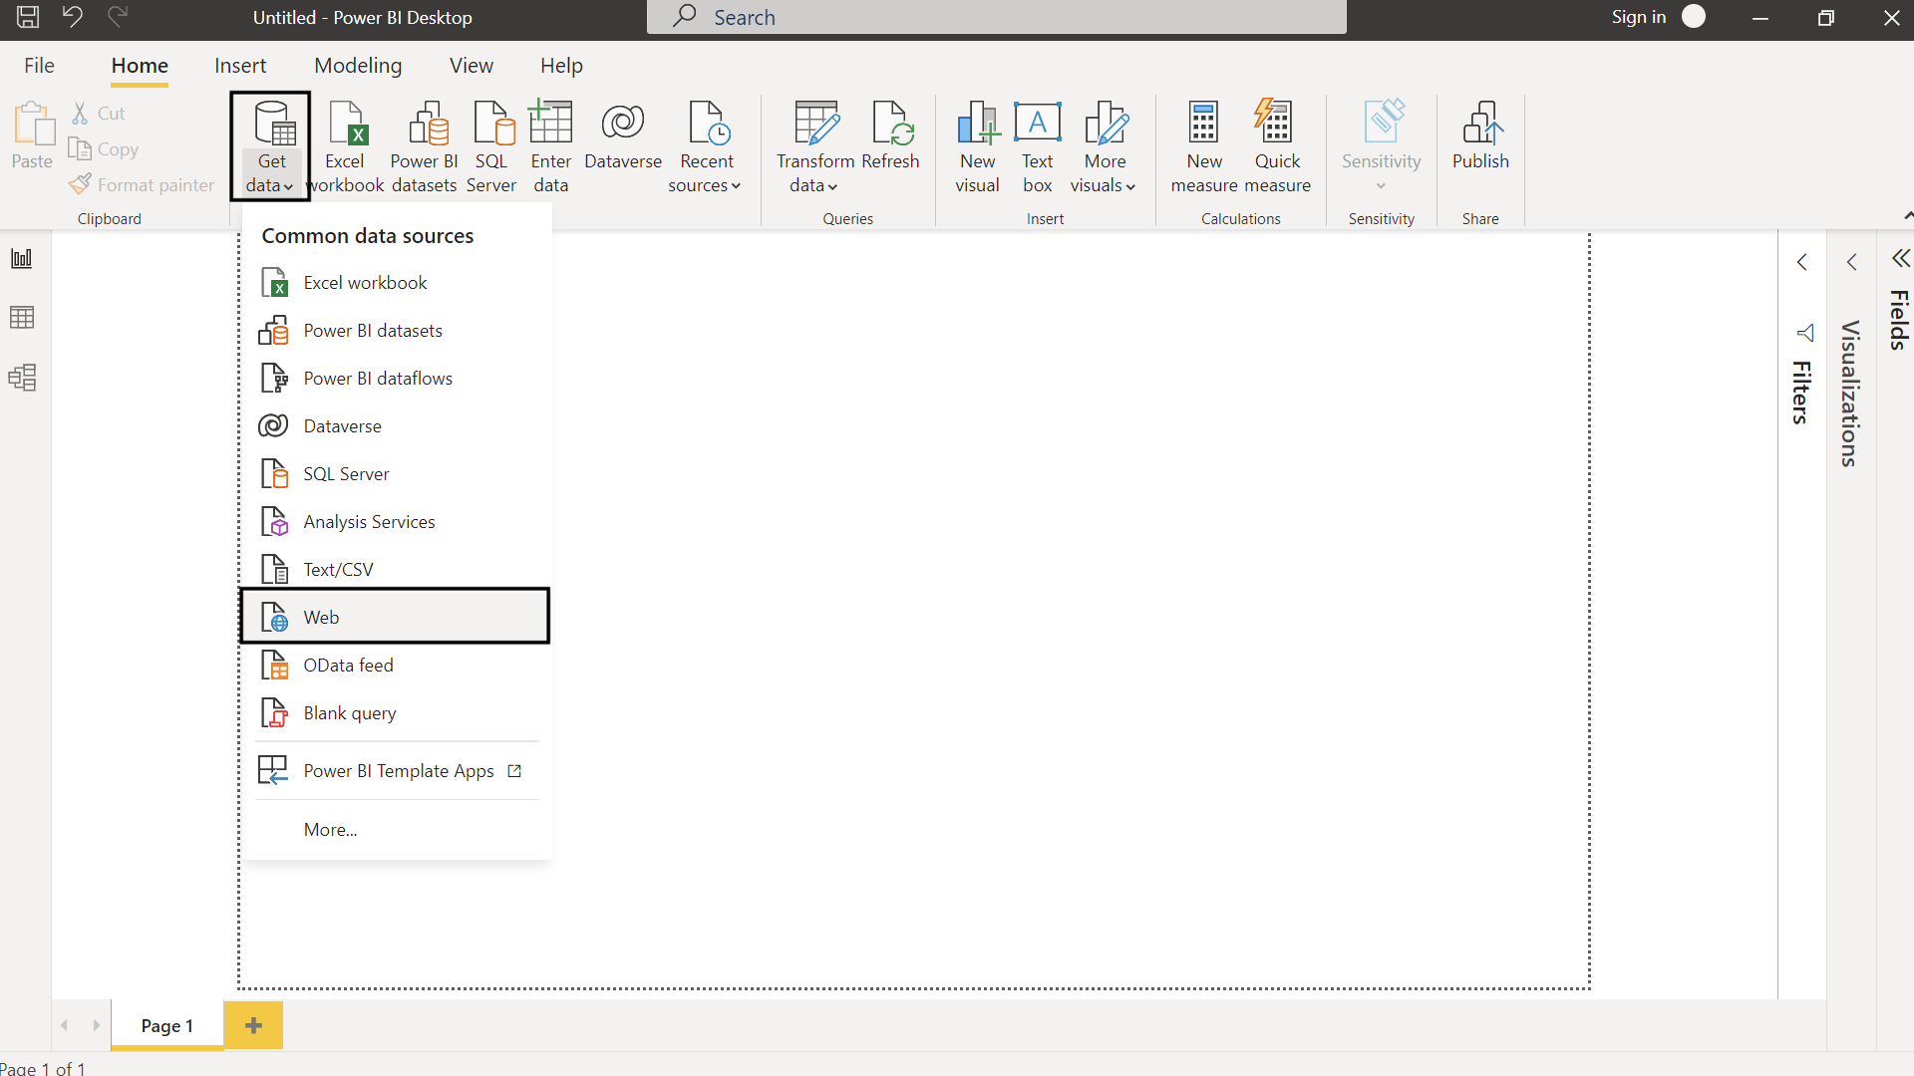Expand the Fields pane double chevron

(1901, 259)
